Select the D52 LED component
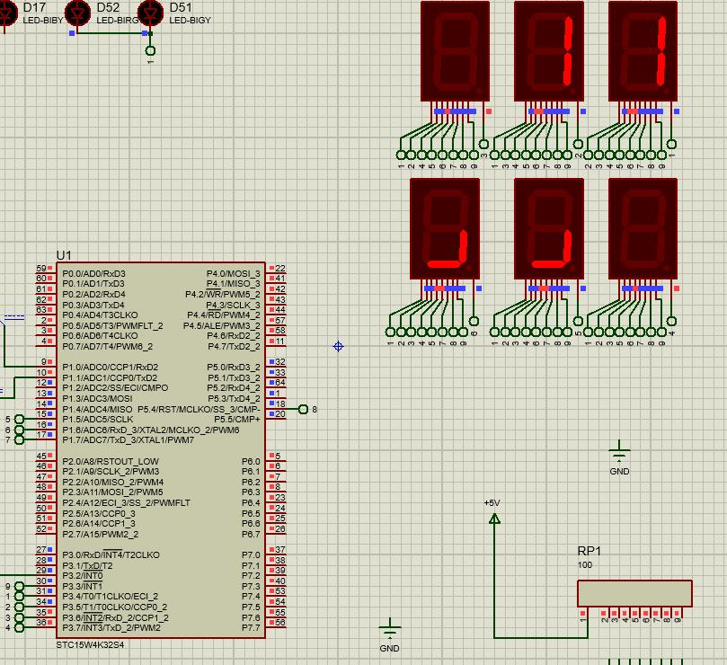The width and height of the screenshot is (727, 665). [78, 13]
